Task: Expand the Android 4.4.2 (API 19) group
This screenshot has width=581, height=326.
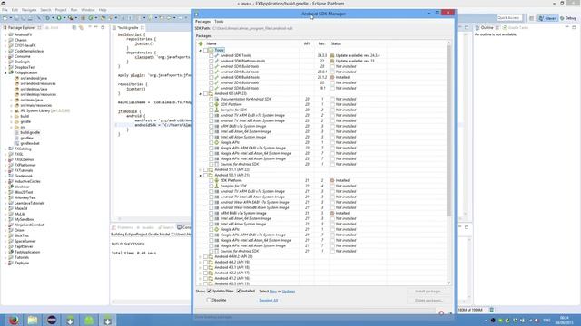Action: 201,262
